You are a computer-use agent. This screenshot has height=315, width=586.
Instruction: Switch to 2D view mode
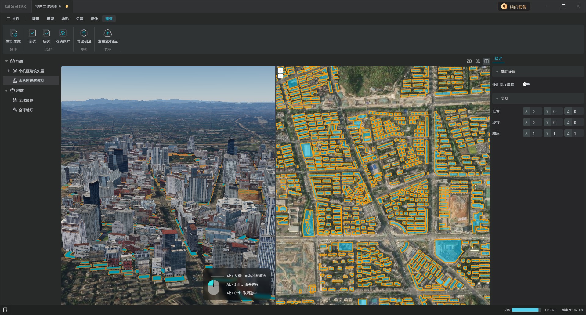469,61
